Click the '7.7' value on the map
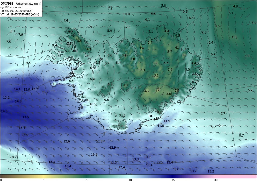This screenshot has width=257, height=182. point(223,113)
